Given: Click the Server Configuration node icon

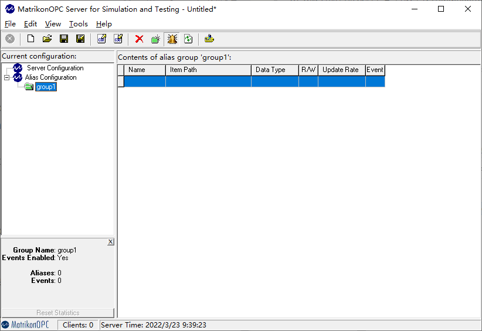Looking at the screenshot, I should [x=18, y=68].
